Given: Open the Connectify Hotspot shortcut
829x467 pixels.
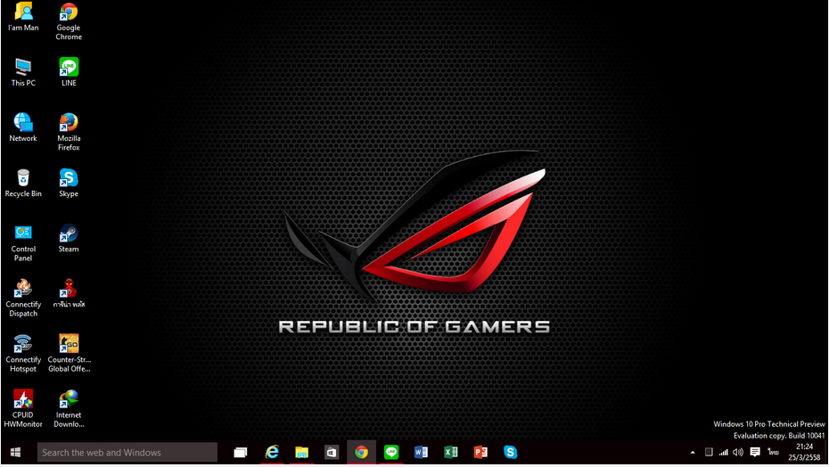Looking at the screenshot, I should pos(23,353).
